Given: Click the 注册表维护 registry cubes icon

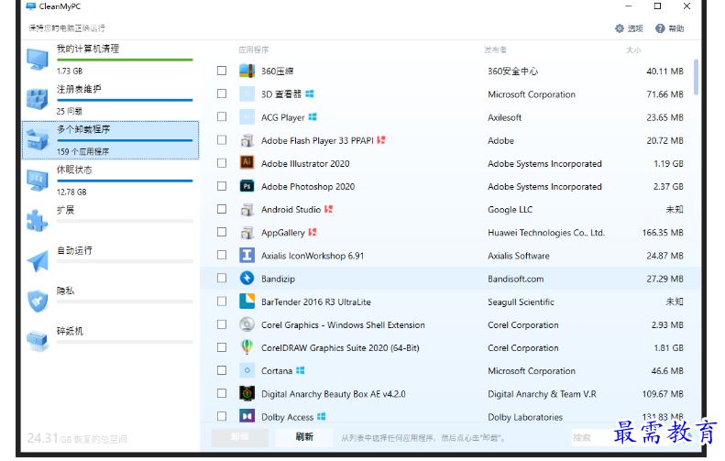Looking at the screenshot, I should coord(38,99).
